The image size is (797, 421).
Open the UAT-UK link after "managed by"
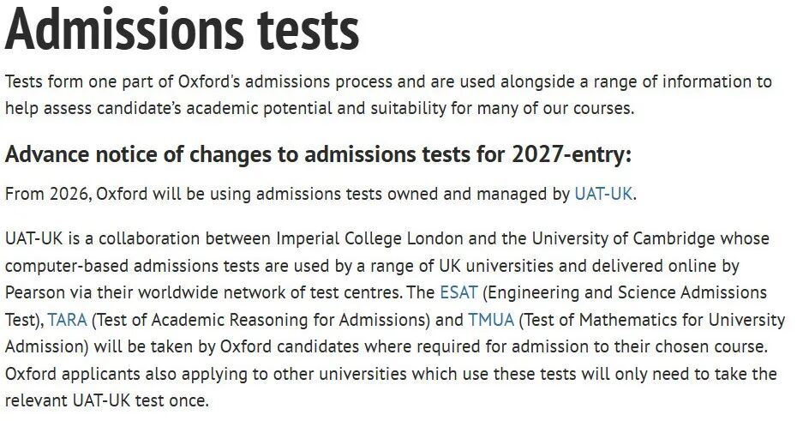603,194
